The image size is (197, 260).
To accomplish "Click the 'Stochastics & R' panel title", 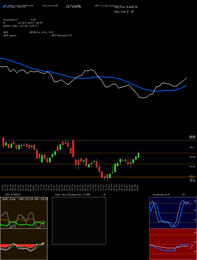I will coord(161,195).
